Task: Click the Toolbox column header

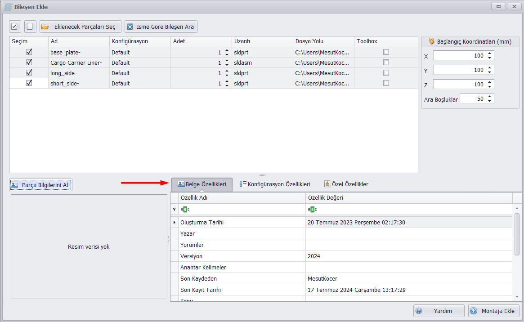Action: [386, 41]
